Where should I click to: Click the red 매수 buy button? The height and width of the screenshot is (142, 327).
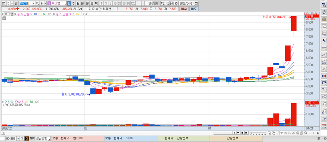184,9
